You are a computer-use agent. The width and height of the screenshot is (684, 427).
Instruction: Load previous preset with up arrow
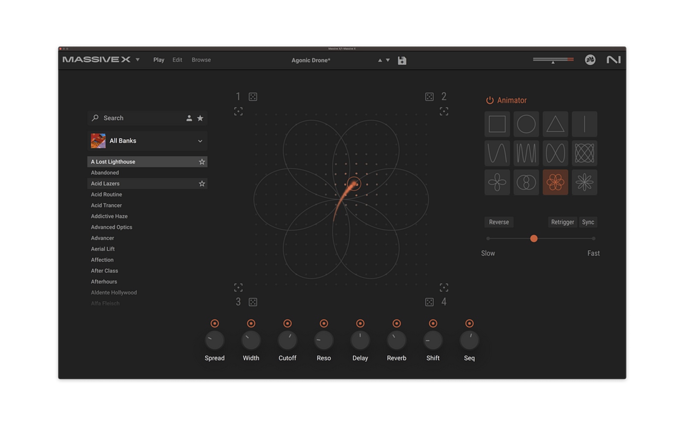tap(380, 60)
